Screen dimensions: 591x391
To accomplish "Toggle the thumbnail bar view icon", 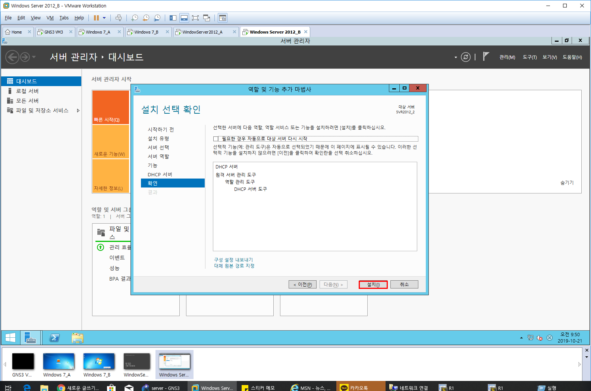I will (184, 18).
